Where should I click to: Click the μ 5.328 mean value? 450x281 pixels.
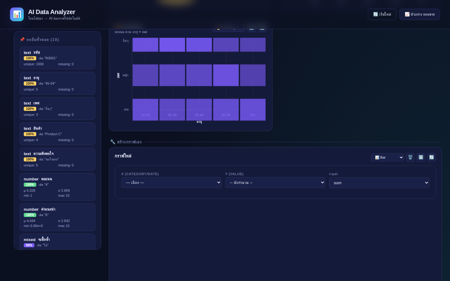(x=30, y=190)
